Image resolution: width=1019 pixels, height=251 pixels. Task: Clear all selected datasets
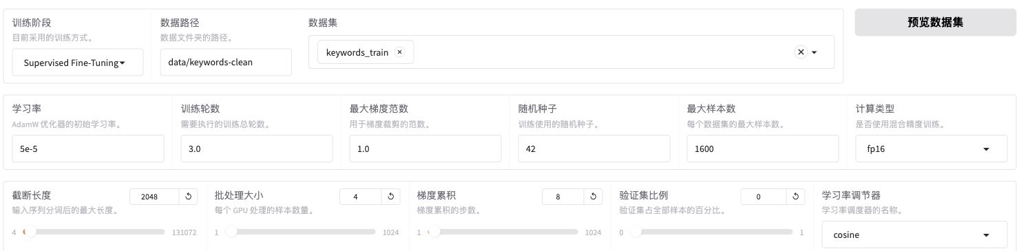point(801,52)
